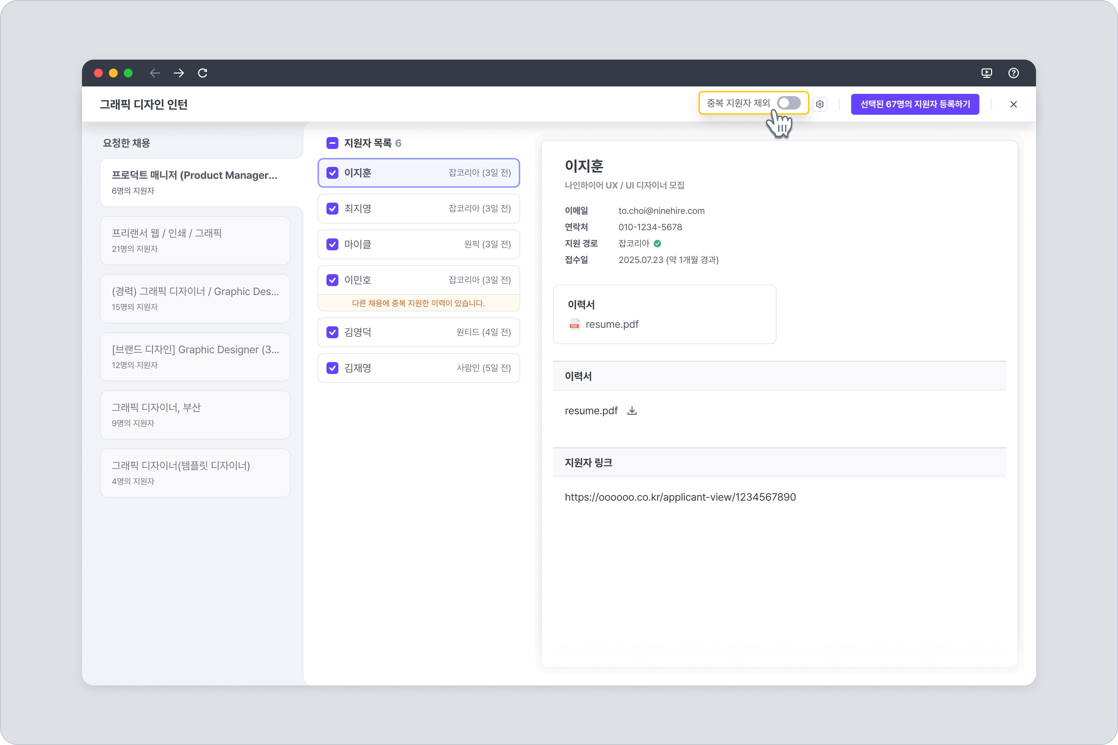Click the browser refresh icon

202,73
